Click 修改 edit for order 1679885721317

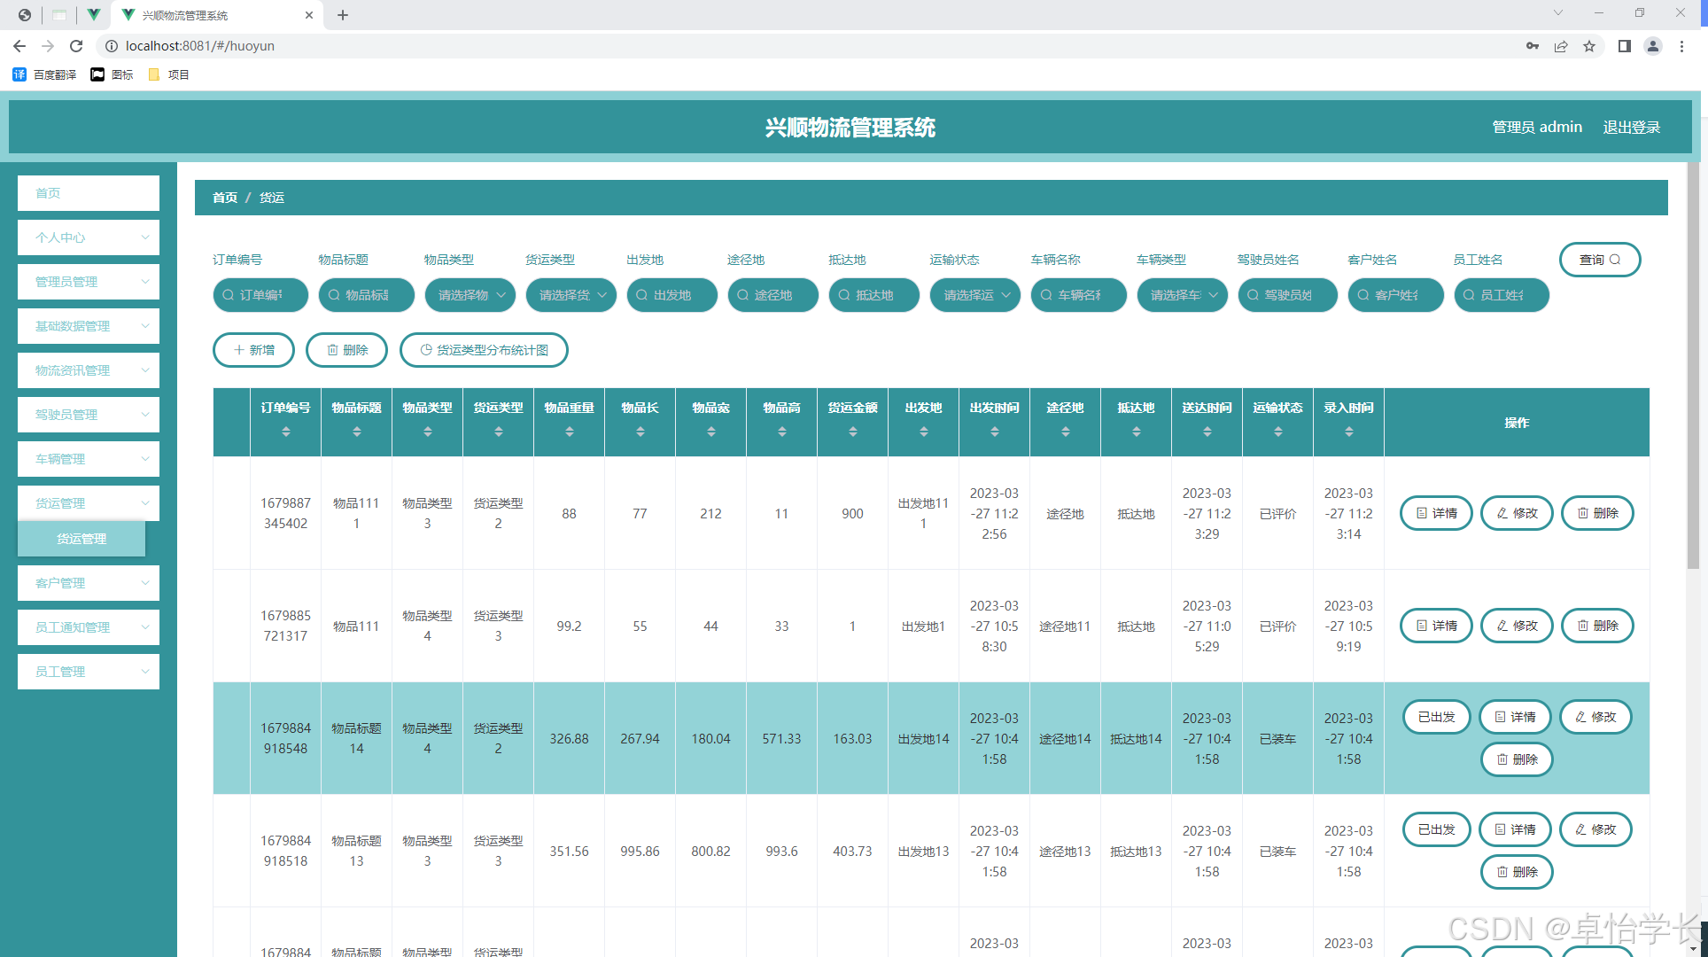[x=1516, y=626]
